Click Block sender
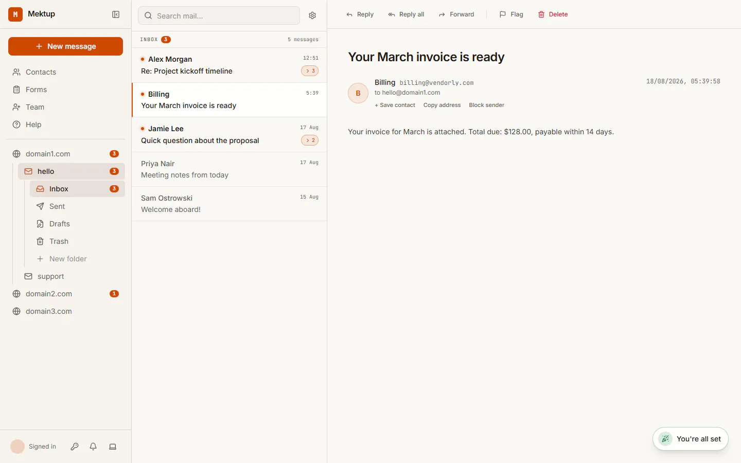Viewport: 741px width, 463px height. coord(486,105)
